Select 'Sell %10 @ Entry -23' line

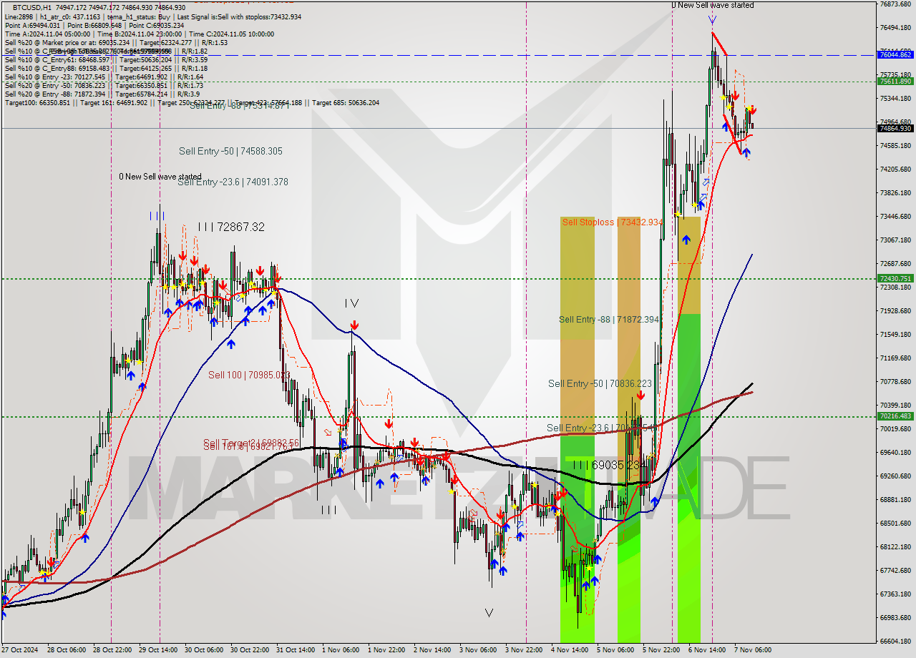(x=104, y=77)
